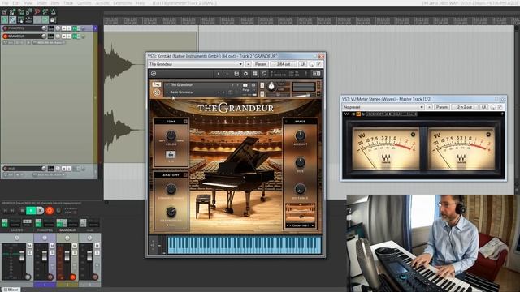The width and height of the screenshot is (520, 292).
Task: Click the New project toolbar icon
Action: 5,12
